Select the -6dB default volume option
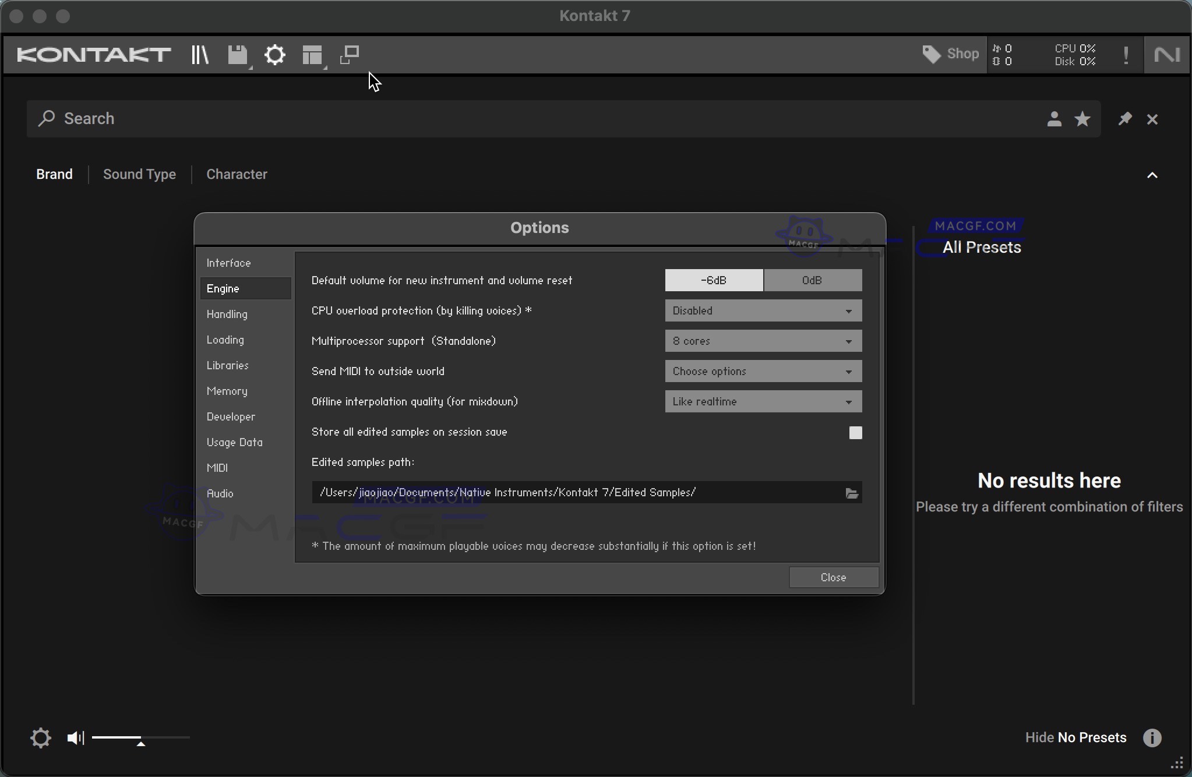Viewport: 1192px width, 777px height. (714, 280)
